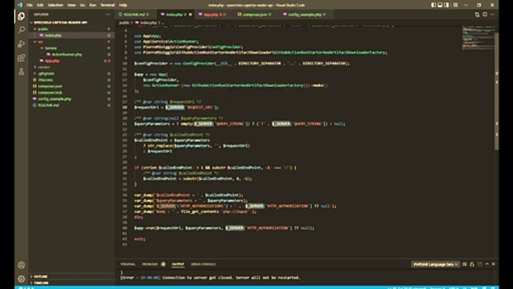
Task: Click the public breadcrumb segment
Action: point(124,22)
